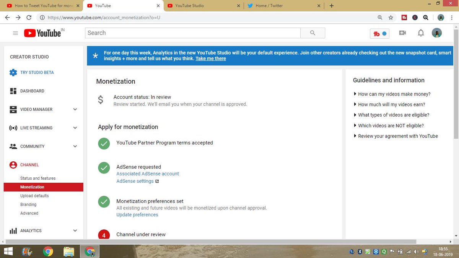Screen dimensions: 459x258
Task: Click the zoom icon in the address bar
Action: (x=380, y=18)
